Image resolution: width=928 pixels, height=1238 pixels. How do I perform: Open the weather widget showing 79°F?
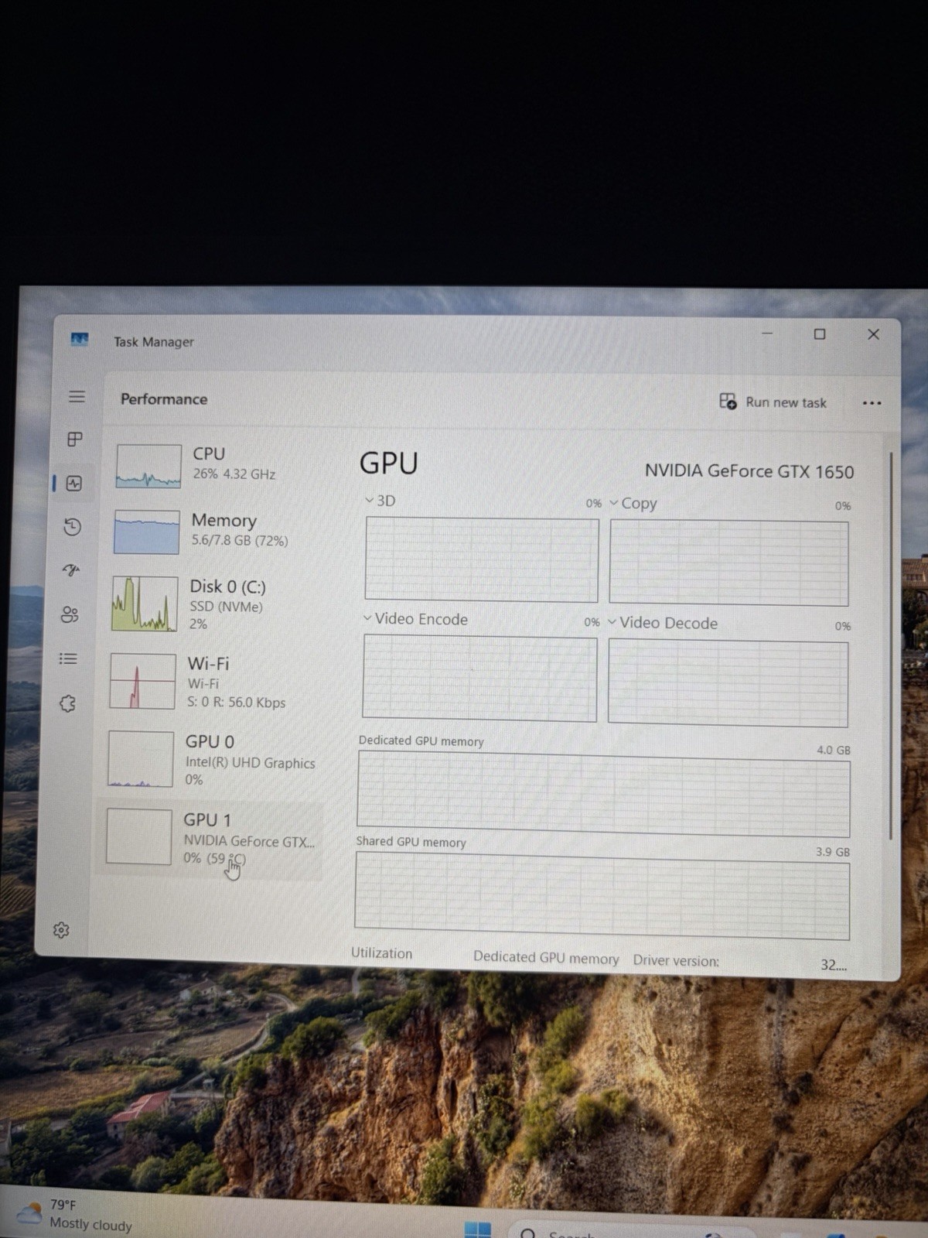[73, 1215]
